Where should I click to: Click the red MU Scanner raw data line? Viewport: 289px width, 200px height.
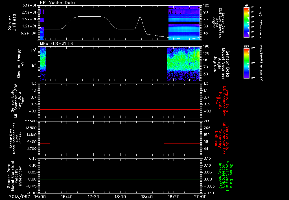(120, 109)
